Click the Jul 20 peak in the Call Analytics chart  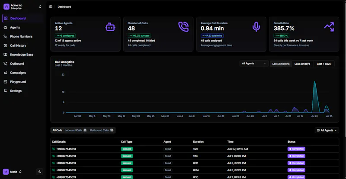click(x=314, y=82)
